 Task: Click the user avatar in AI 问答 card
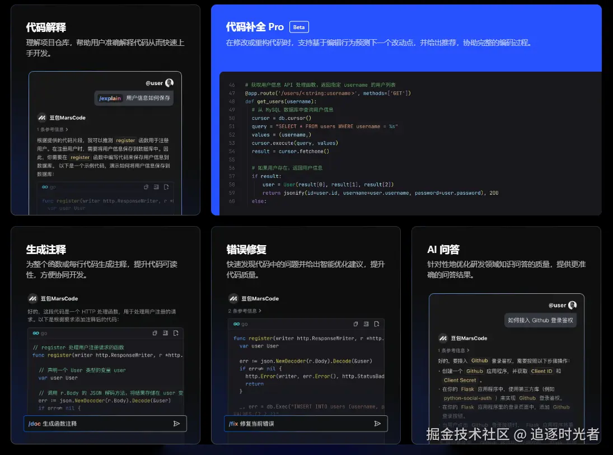tap(573, 305)
